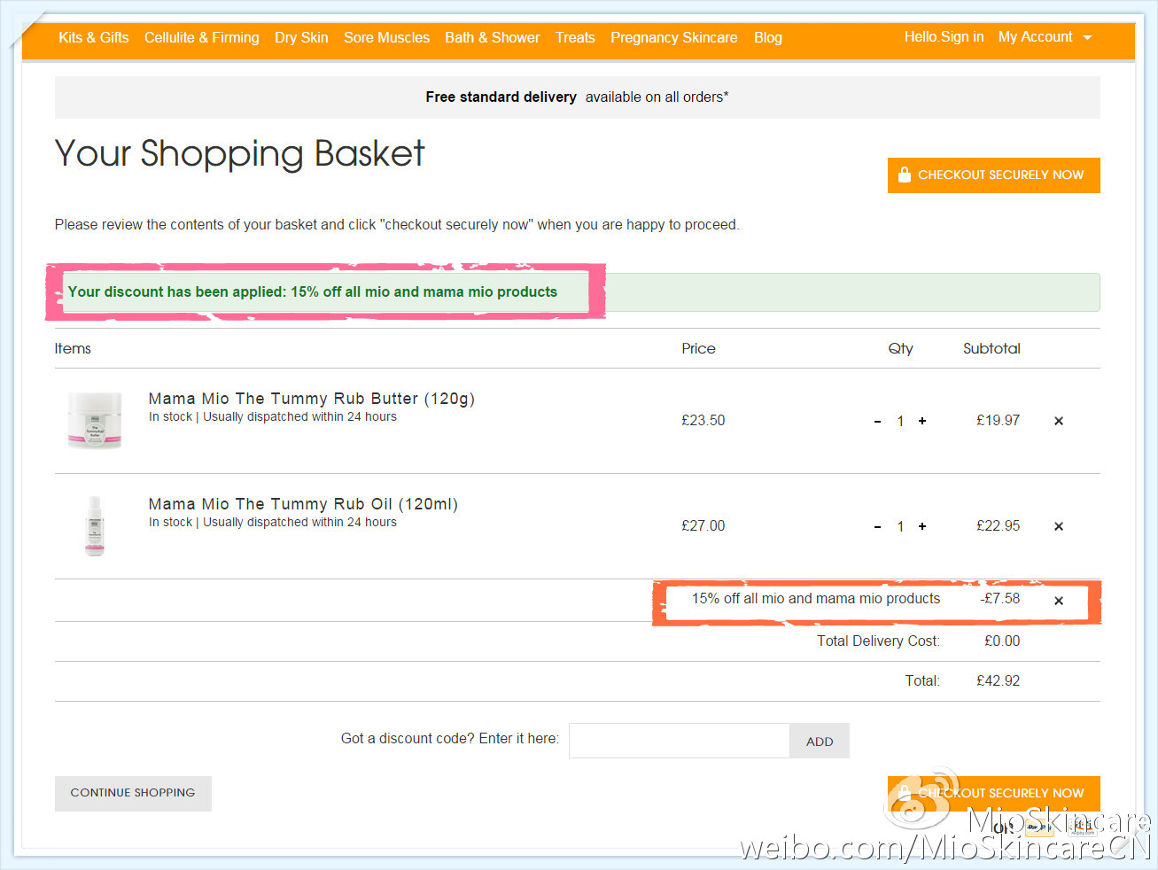Click the ADD discount code button
This screenshot has width=1158, height=870.
[820, 741]
